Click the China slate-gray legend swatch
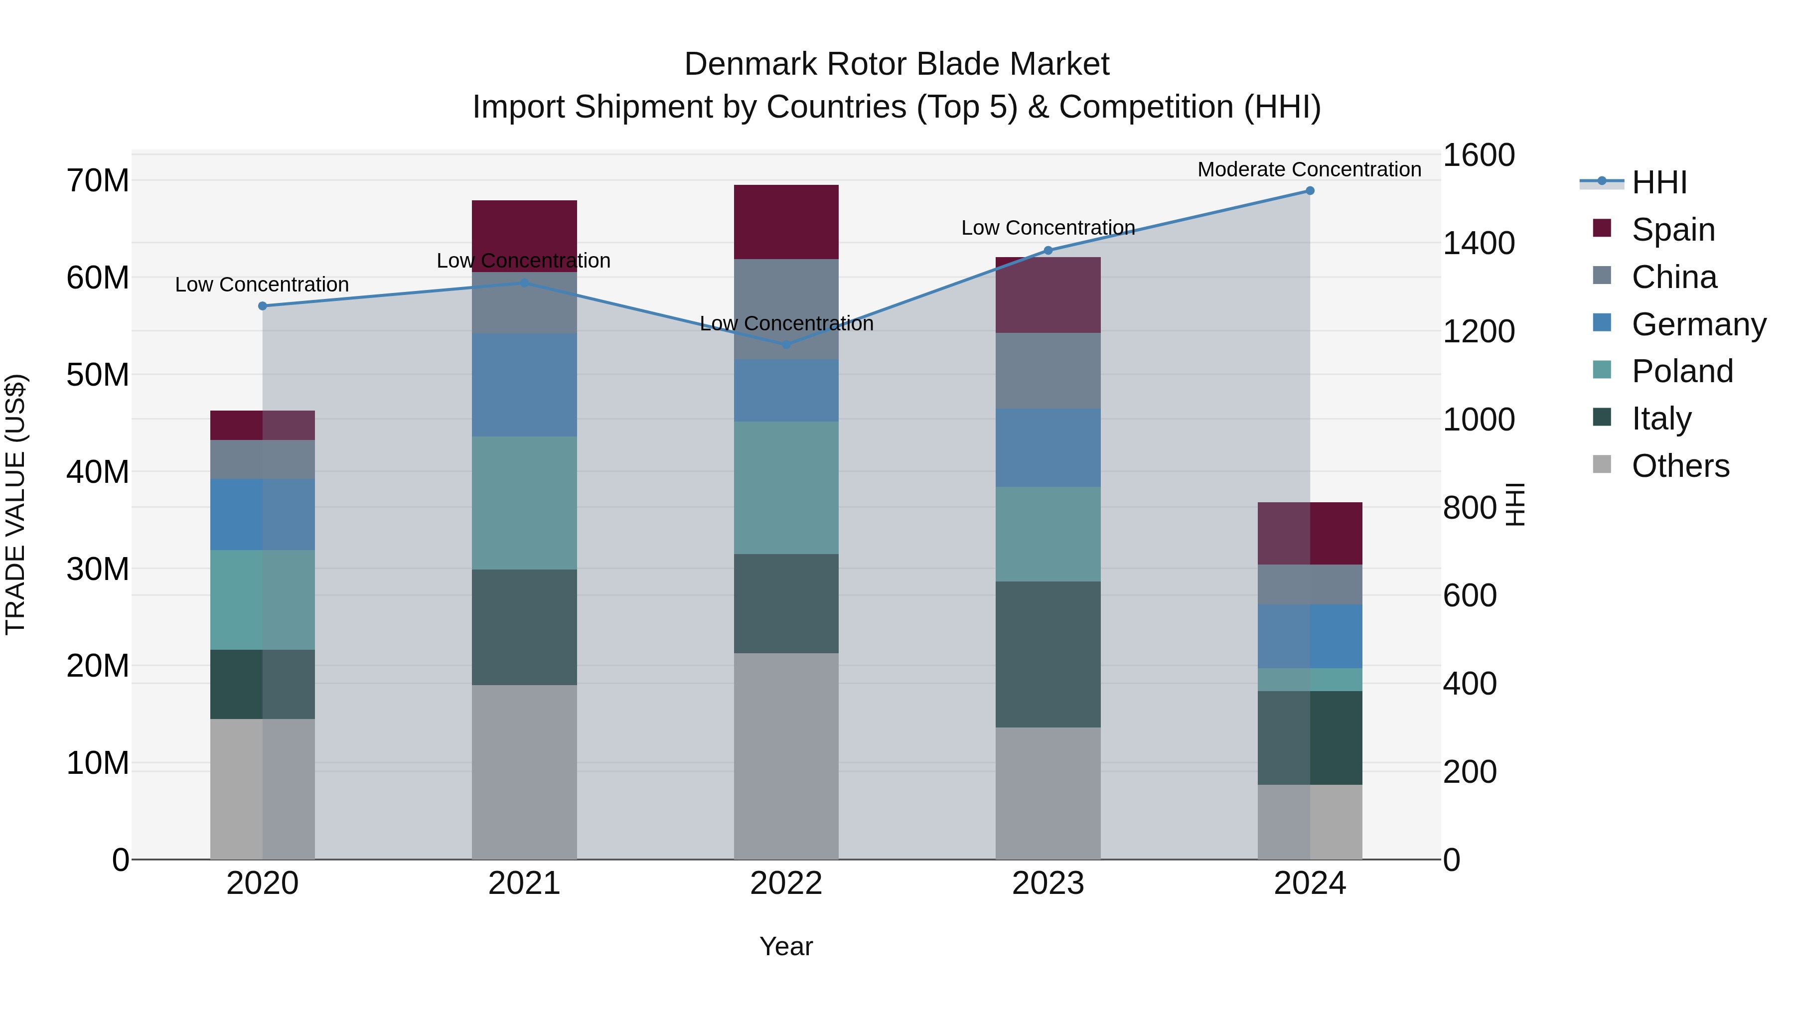1794x1009 pixels. coord(1602,275)
